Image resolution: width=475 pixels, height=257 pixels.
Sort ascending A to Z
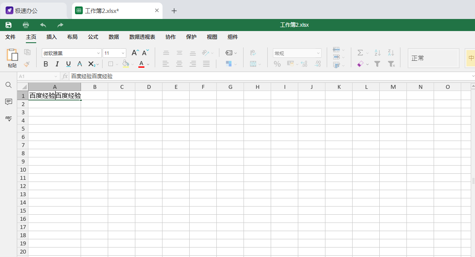click(x=378, y=53)
